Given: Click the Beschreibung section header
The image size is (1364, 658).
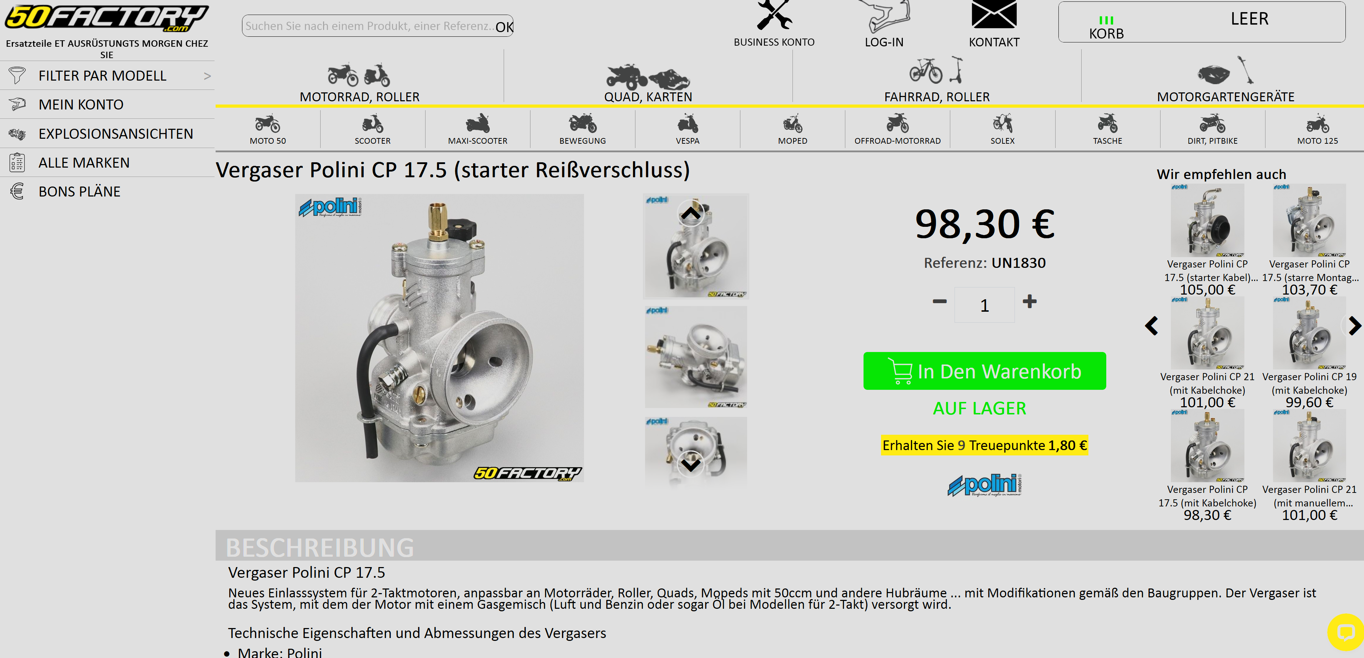Looking at the screenshot, I should point(790,546).
